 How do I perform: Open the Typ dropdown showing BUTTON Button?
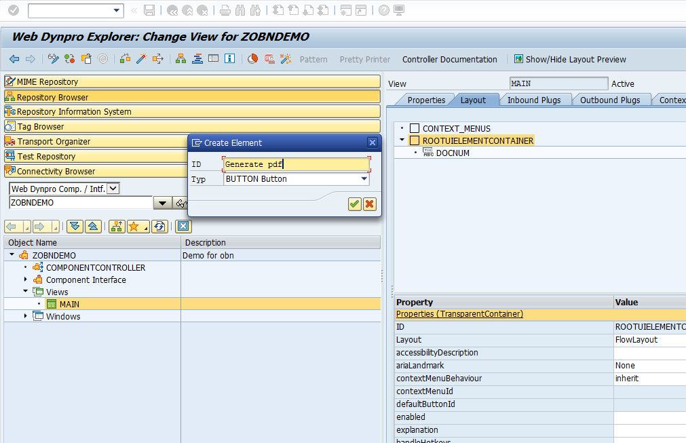364,179
